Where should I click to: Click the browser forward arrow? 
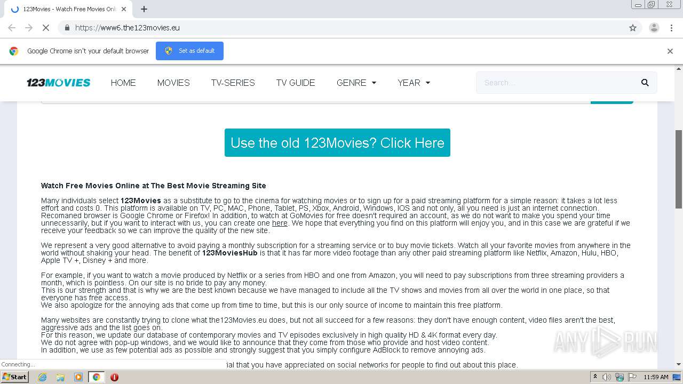tap(29, 28)
